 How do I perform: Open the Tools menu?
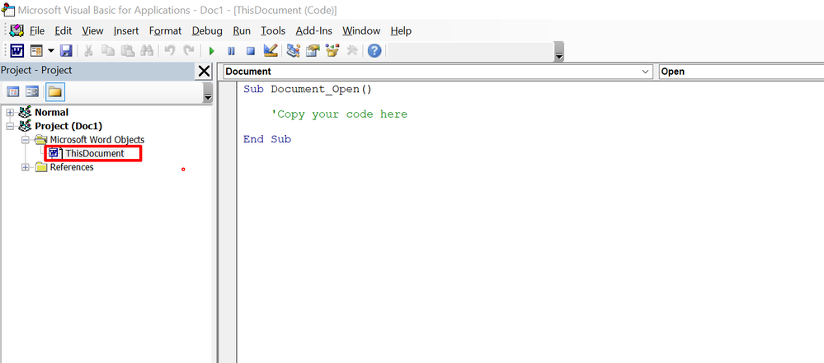pos(273,31)
